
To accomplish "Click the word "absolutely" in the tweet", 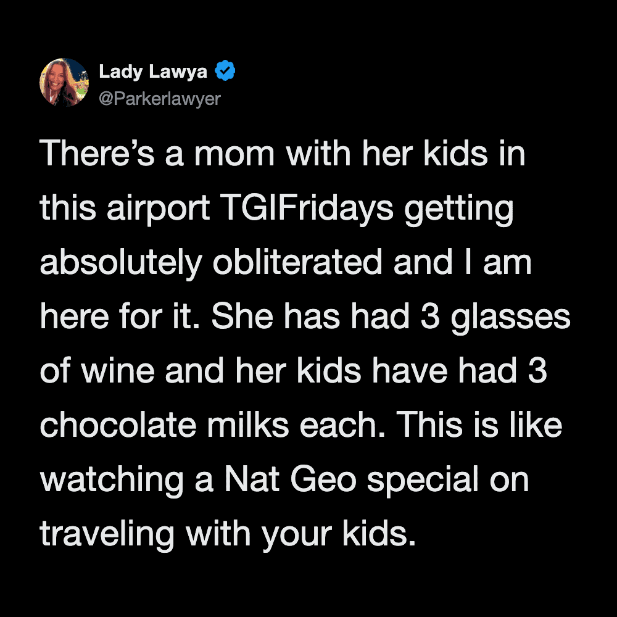I will (x=120, y=263).
